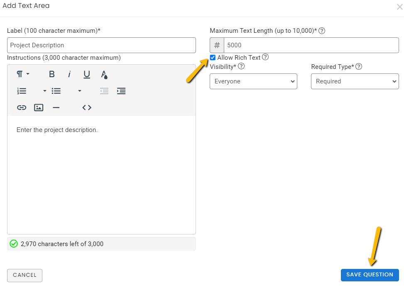Insert an unordered bullet list
This screenshot has width=404, height=288.
(x=56, y=91)
